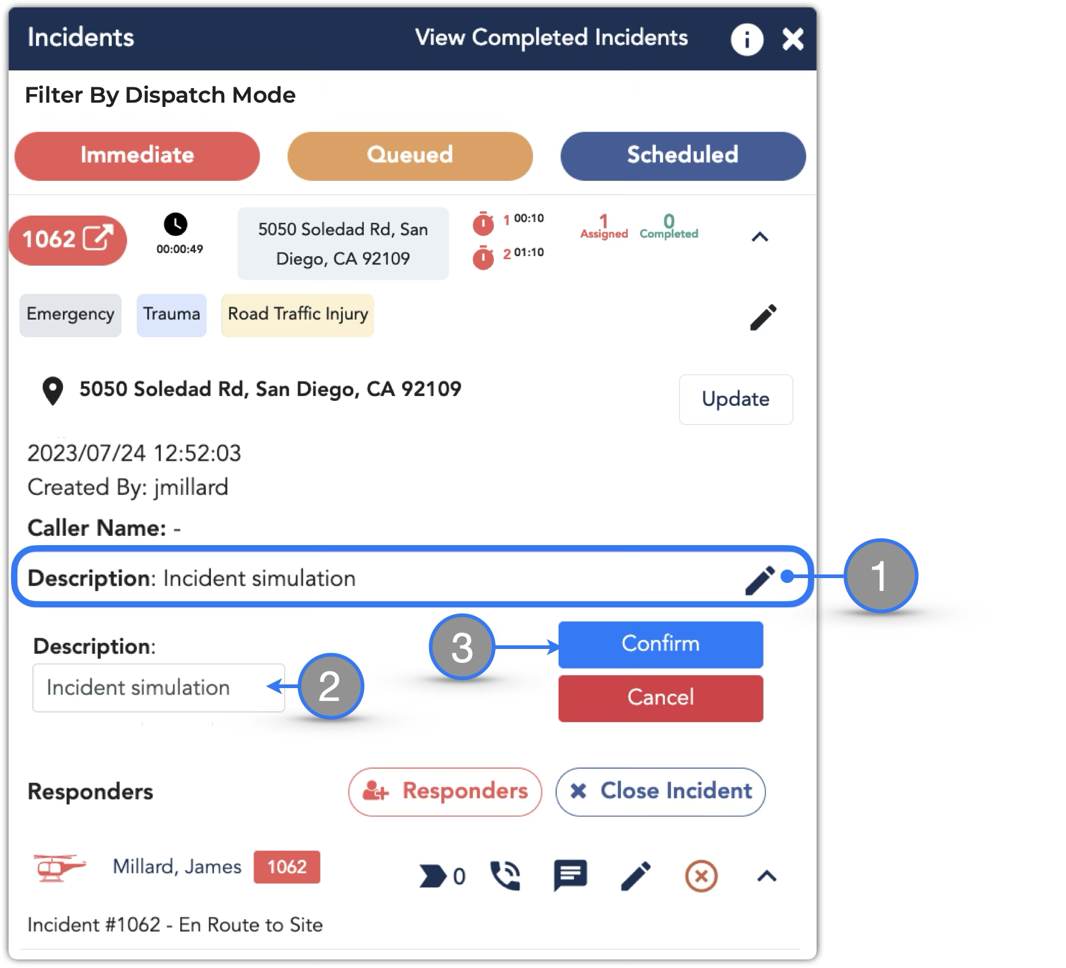Cancel the description edit

pos(660,698)
